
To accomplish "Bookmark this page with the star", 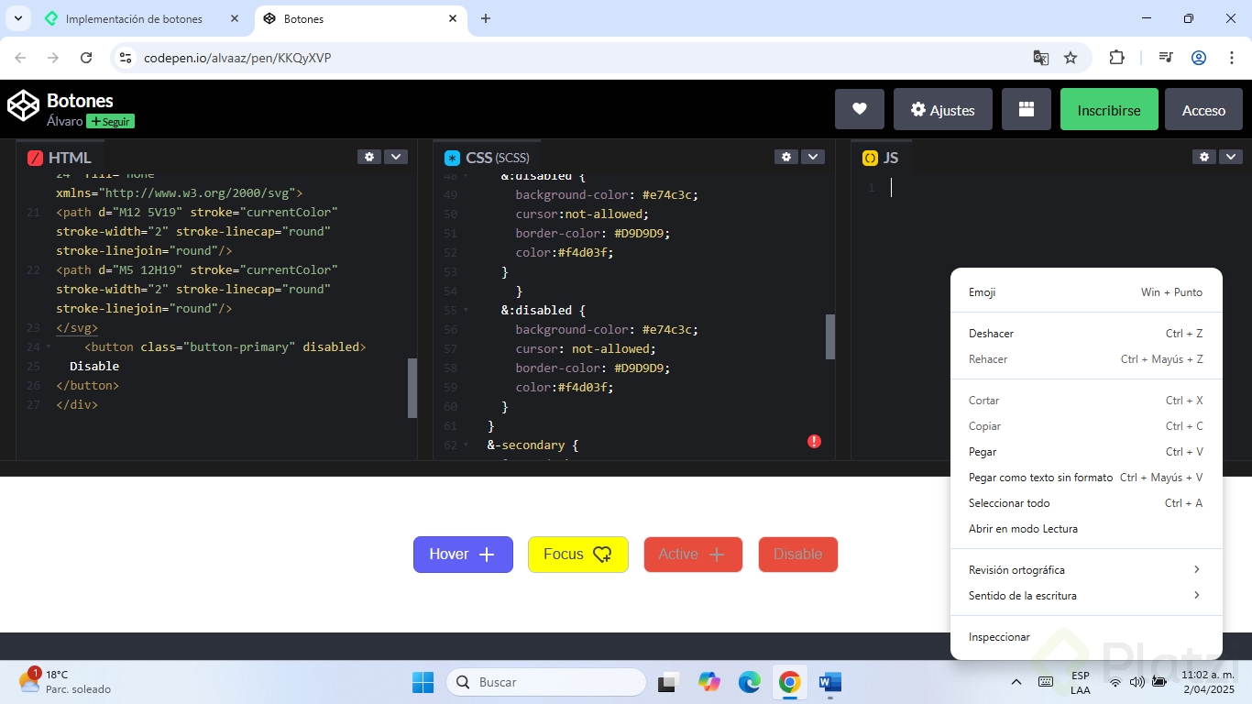I will (x=1071, y=58).
